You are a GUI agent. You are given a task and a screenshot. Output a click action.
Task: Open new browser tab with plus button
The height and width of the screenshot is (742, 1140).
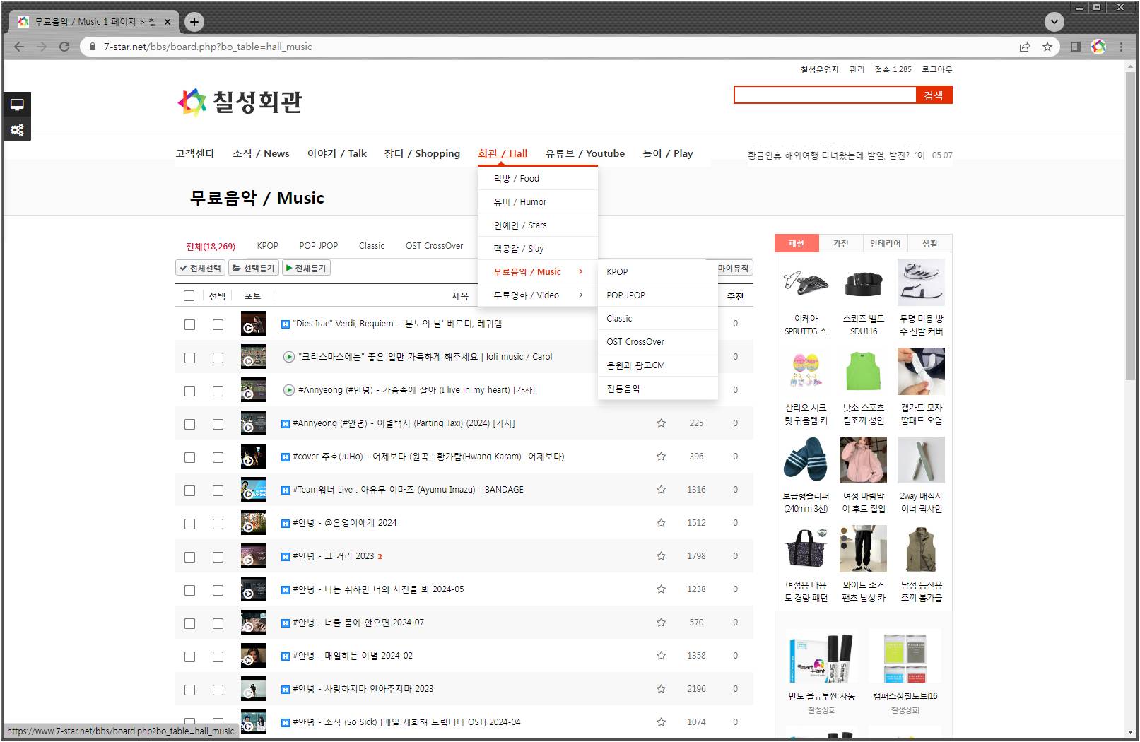194,22
